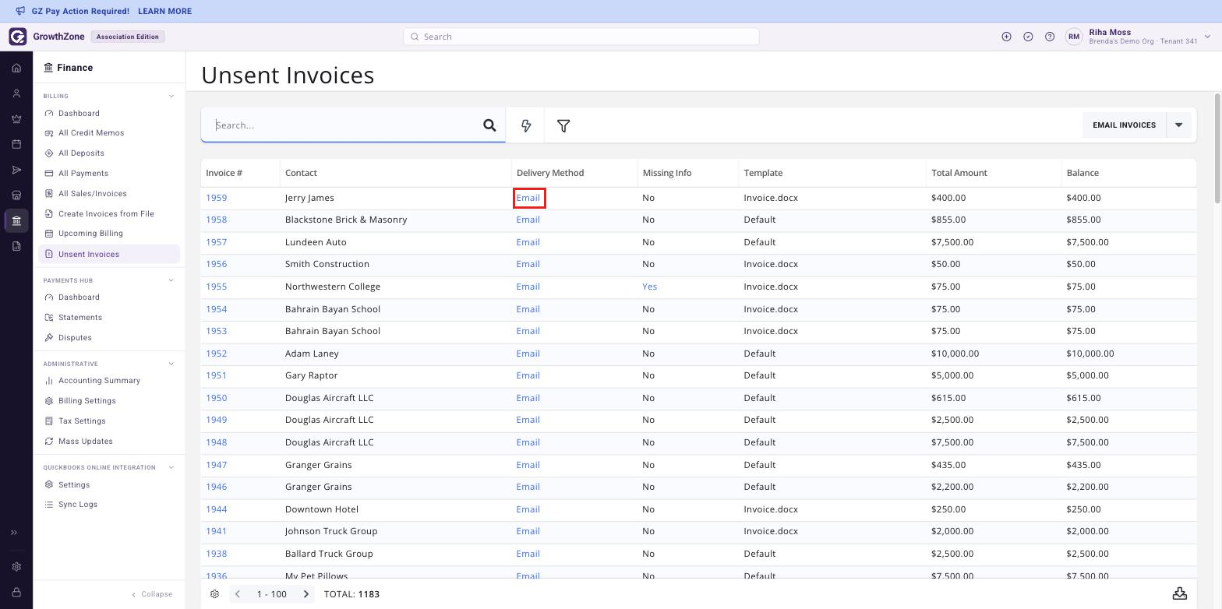Click the GrowthZone logo
Viewport: 1222px width, 609px height.
pyautogui.click(x=18, y=37)
